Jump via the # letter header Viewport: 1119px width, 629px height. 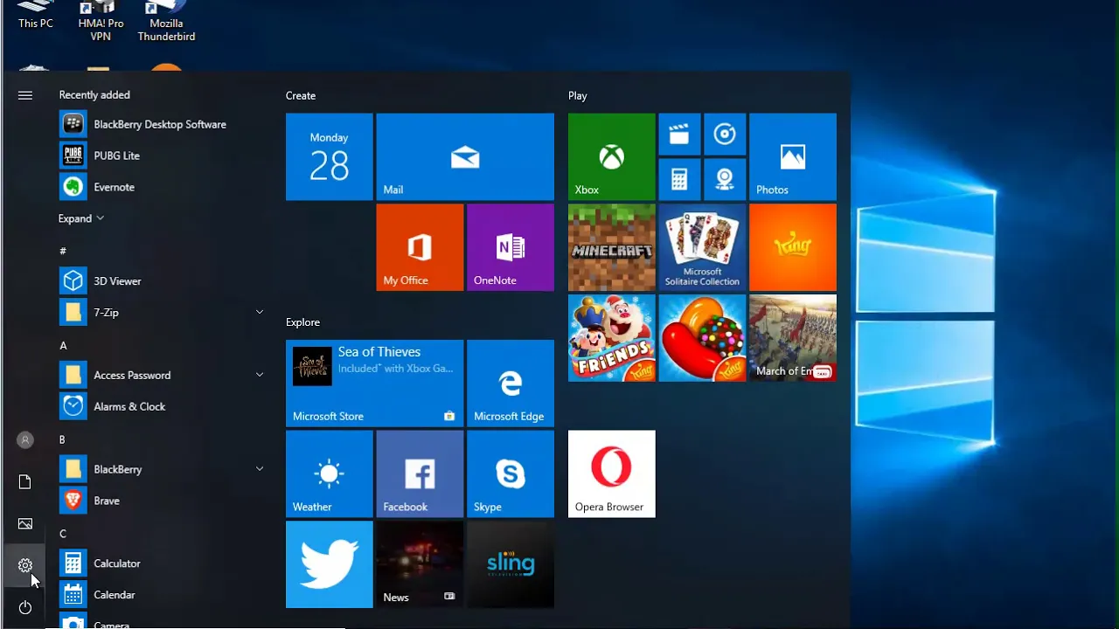(63, 251)
